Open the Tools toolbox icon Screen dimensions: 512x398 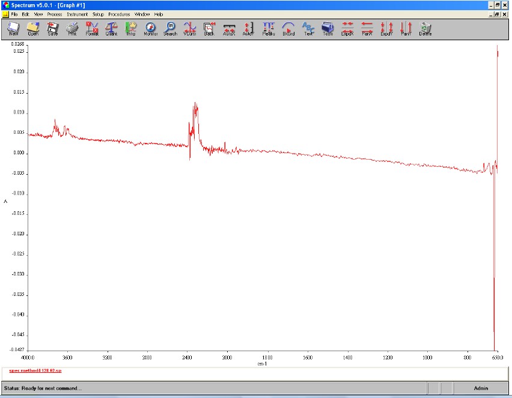pos(328,29)
